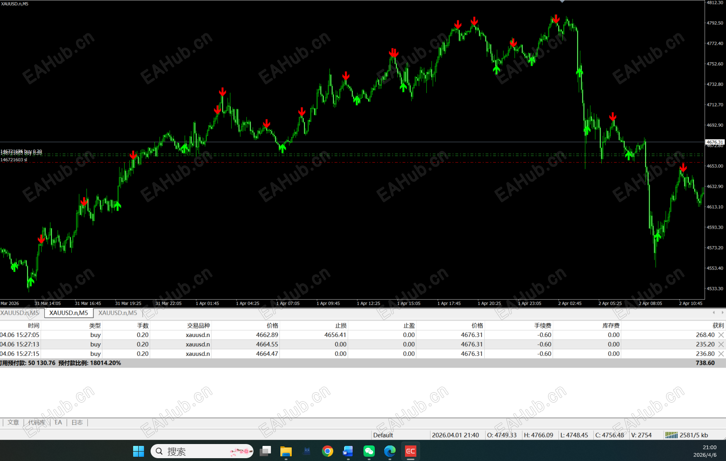
Task: Select the active XAUUSD.n,M5 chart tab
Action: tap(69, 313)
